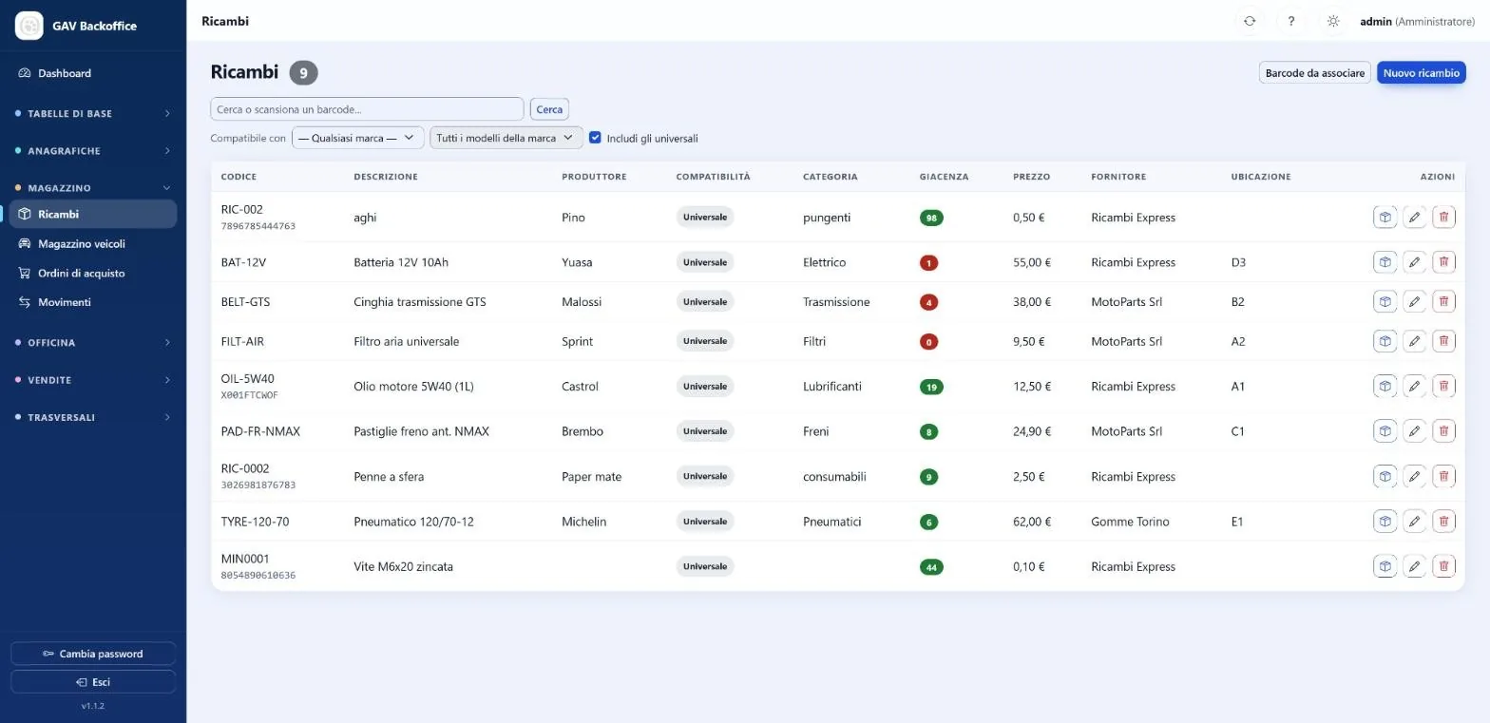Uncheck Includi gli universali checkbox
The height and width of the screenshot is (723, 1490).
point(595,138)
